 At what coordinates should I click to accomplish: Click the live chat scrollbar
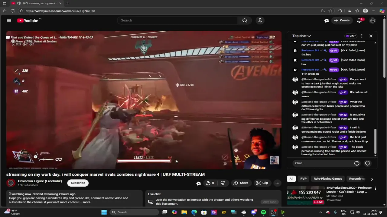click(x=376, y=141)
